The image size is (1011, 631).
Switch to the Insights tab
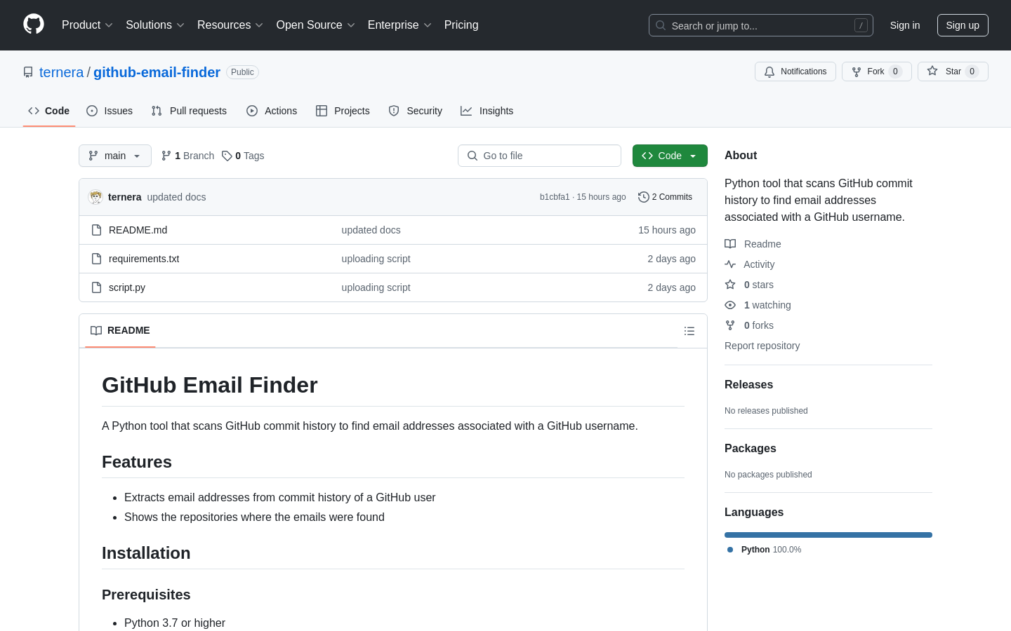tap(487, 111)
